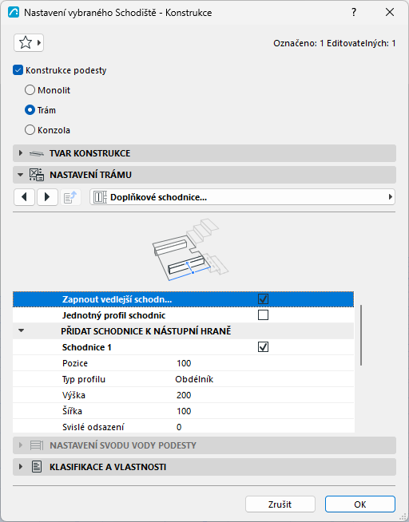Select the Jednotný profil schodnic row label

pos(114,315)
